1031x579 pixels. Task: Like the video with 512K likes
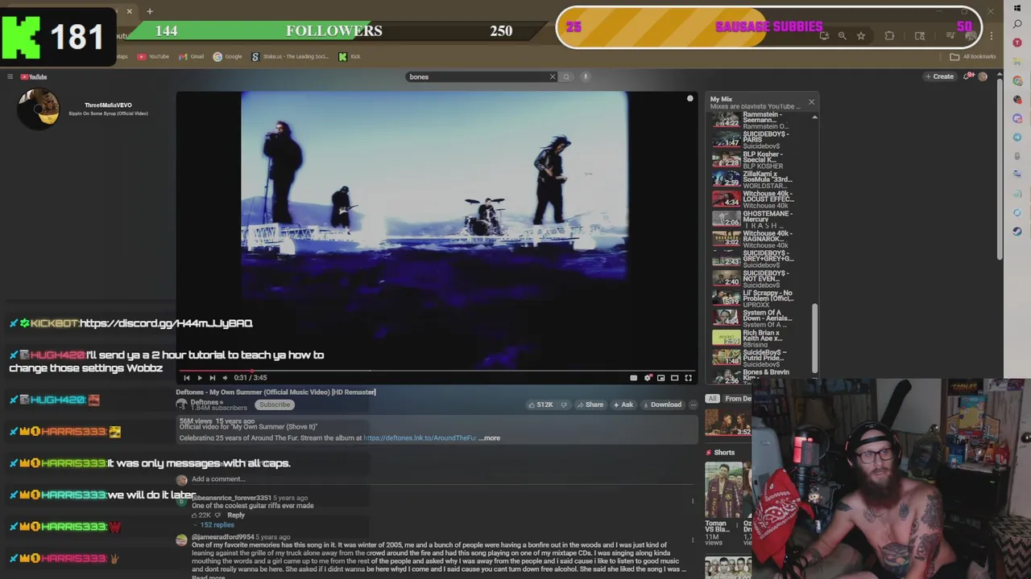[x=540, y=404]
